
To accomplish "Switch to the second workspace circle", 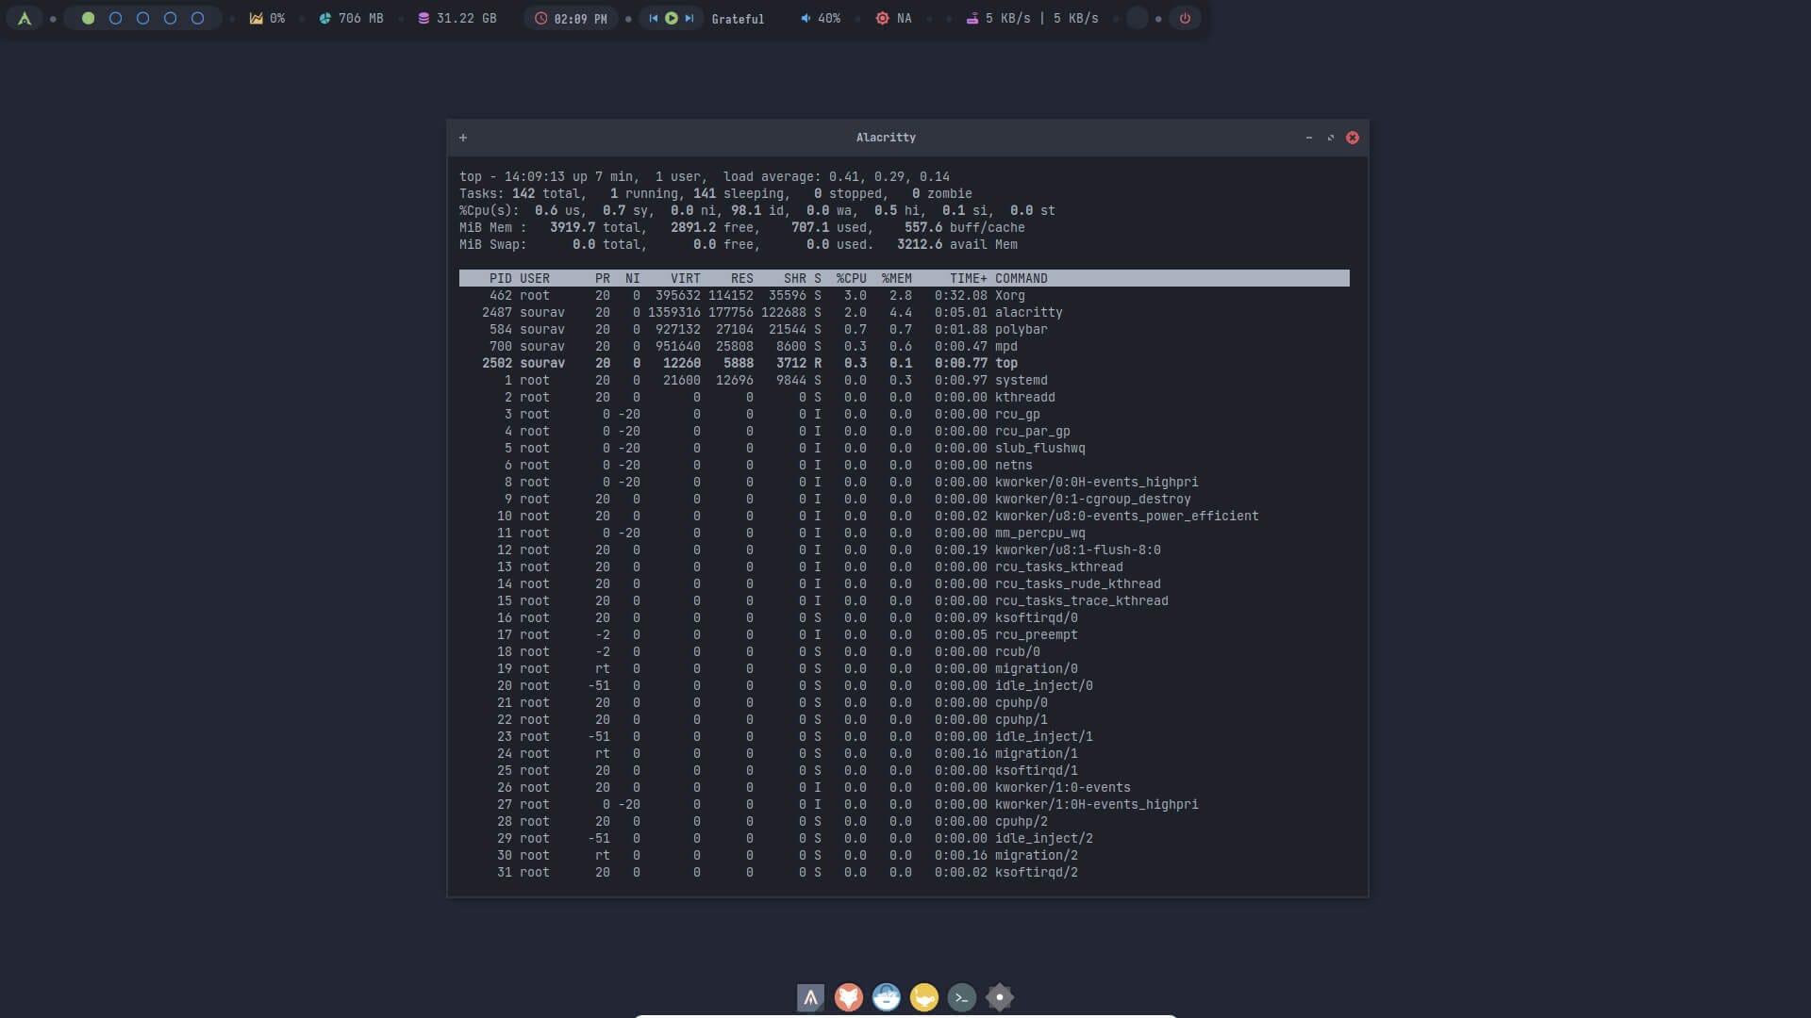I will [115, 17].
